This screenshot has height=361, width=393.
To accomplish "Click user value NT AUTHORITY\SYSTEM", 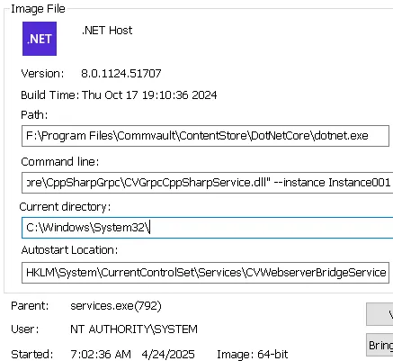I will pyautogui.click(x=134, y=329).
